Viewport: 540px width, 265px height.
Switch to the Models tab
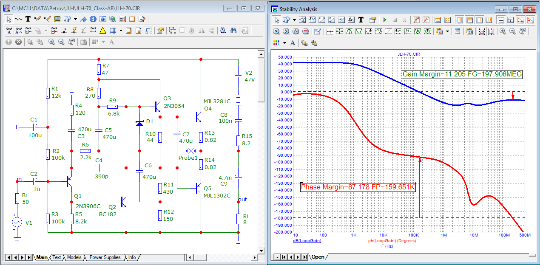74,257
